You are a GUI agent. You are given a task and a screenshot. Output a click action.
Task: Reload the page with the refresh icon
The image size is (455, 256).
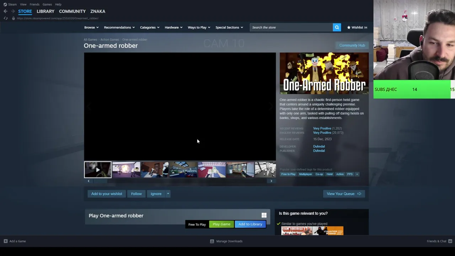click(6, 18)
